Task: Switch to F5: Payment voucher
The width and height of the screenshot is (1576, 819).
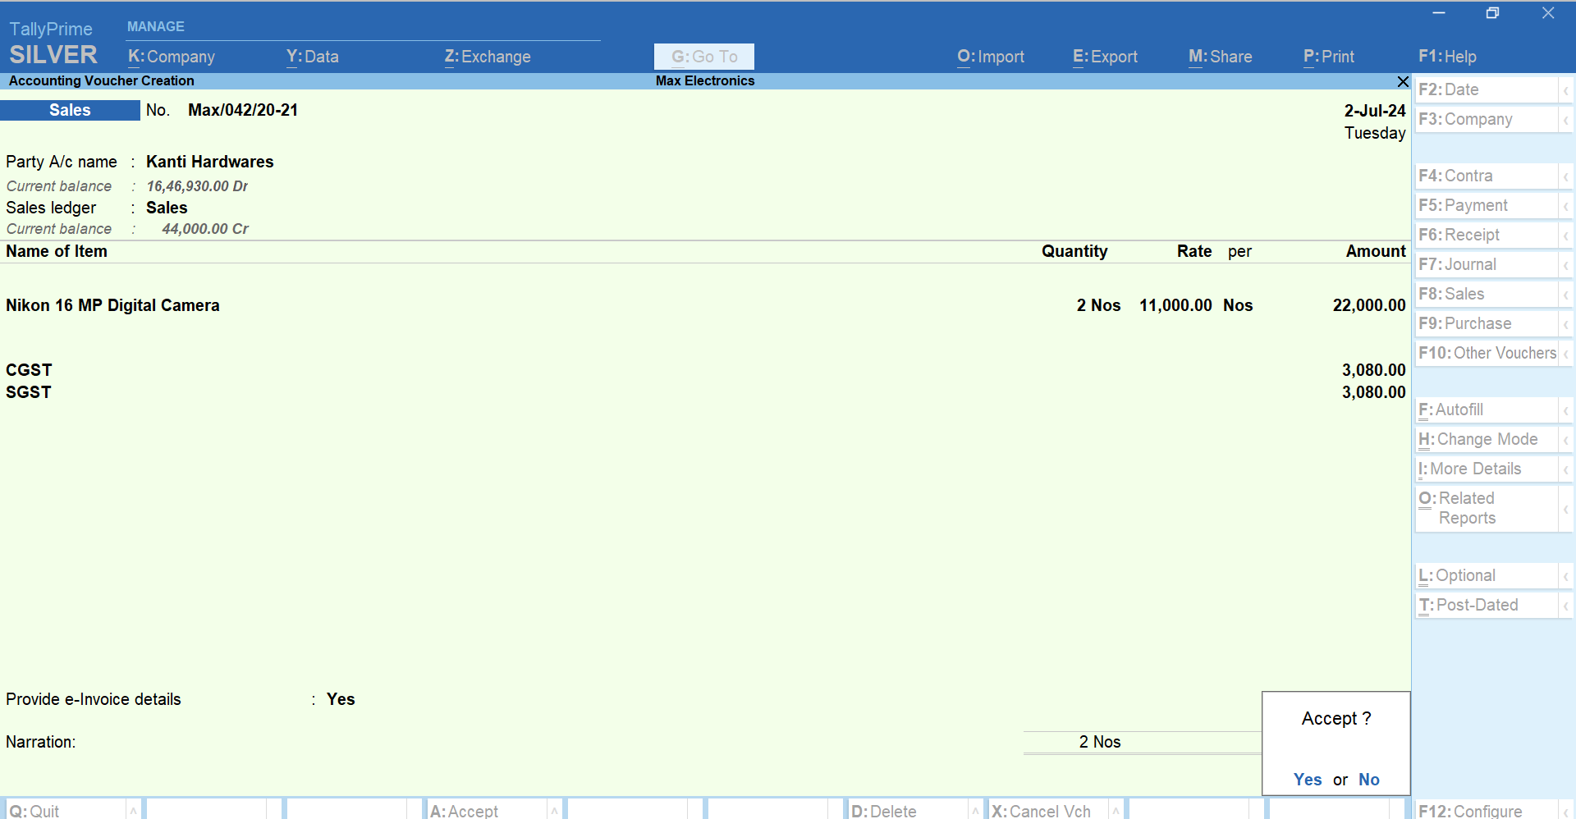Action: (1487, 206)
